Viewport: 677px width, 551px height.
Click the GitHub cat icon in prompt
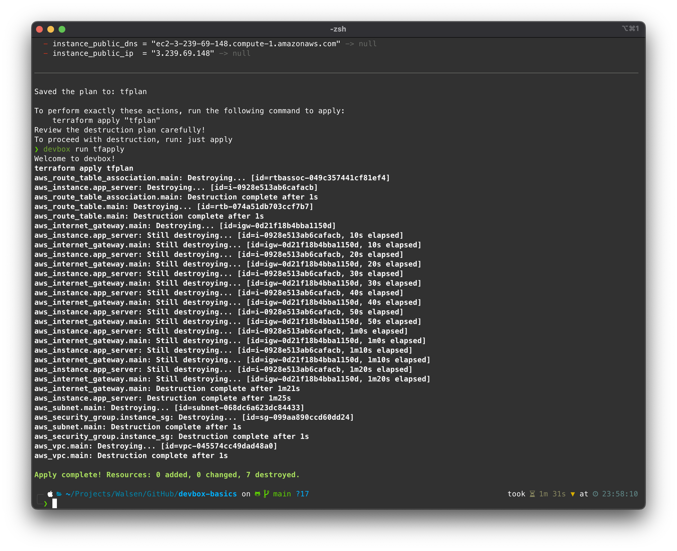258,494
